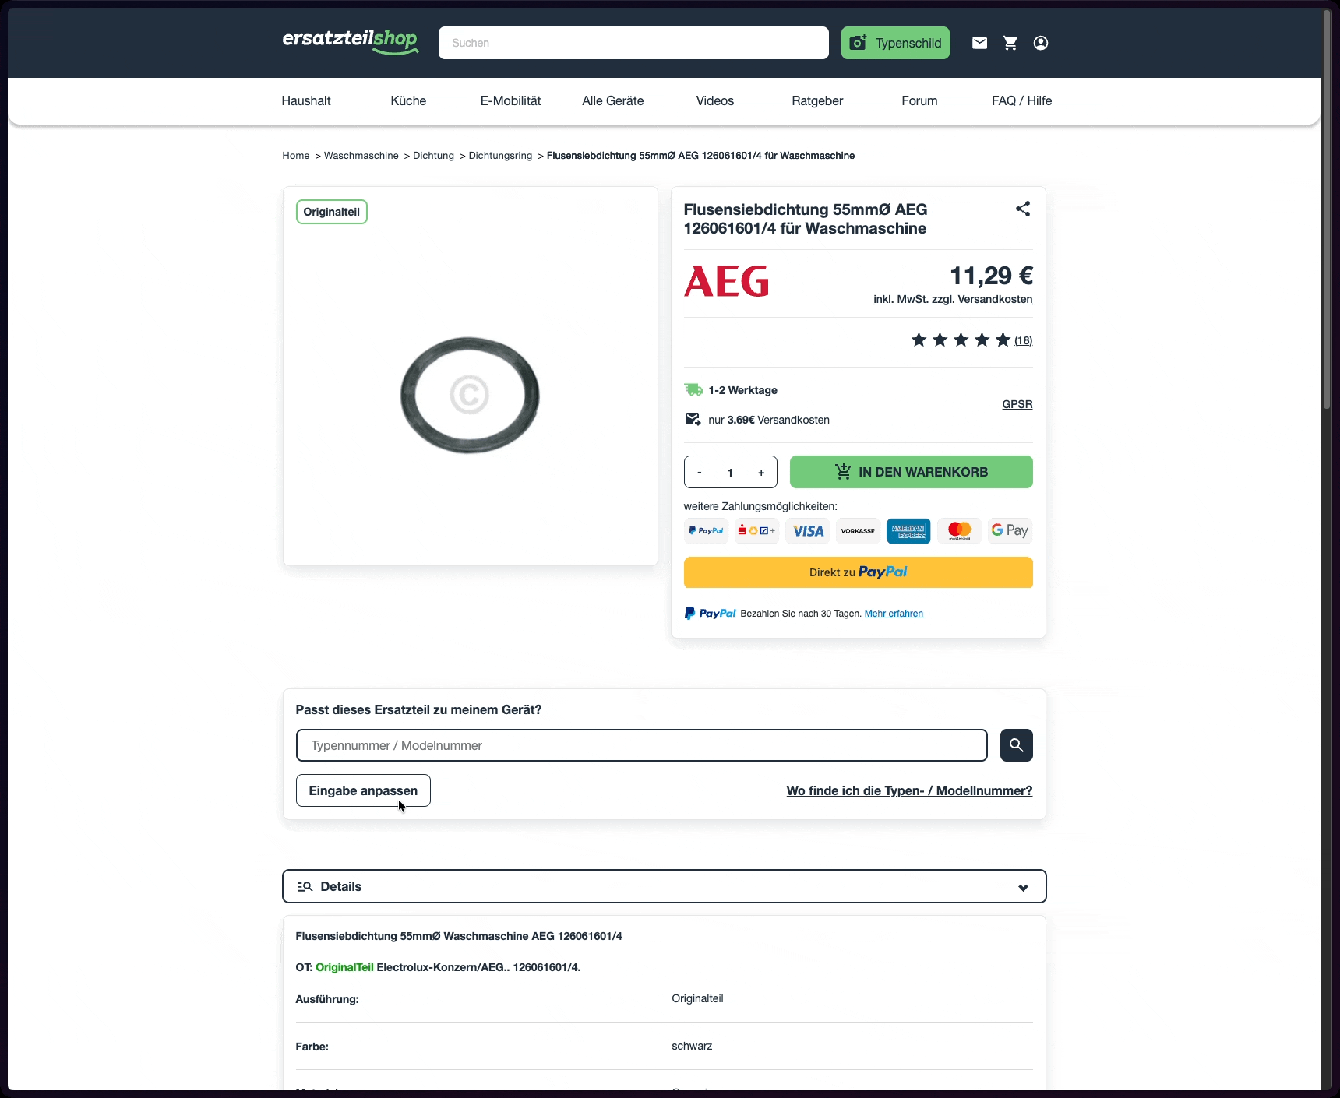This screenshot has height=1098, width=1340.
Task: Click the '1-2 Werktage' delivery text
Action: tap(743, 390)
